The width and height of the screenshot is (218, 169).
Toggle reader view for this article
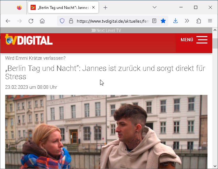pyautogui.click(x=154, y=21)
